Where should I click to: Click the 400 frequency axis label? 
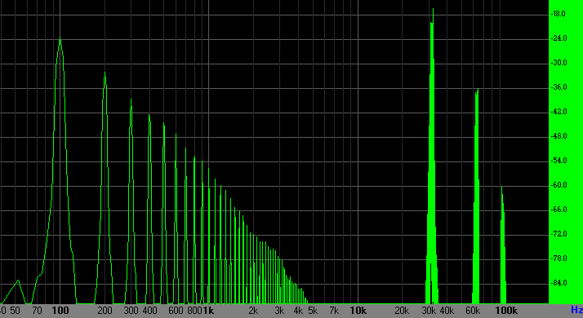[149, 311]
